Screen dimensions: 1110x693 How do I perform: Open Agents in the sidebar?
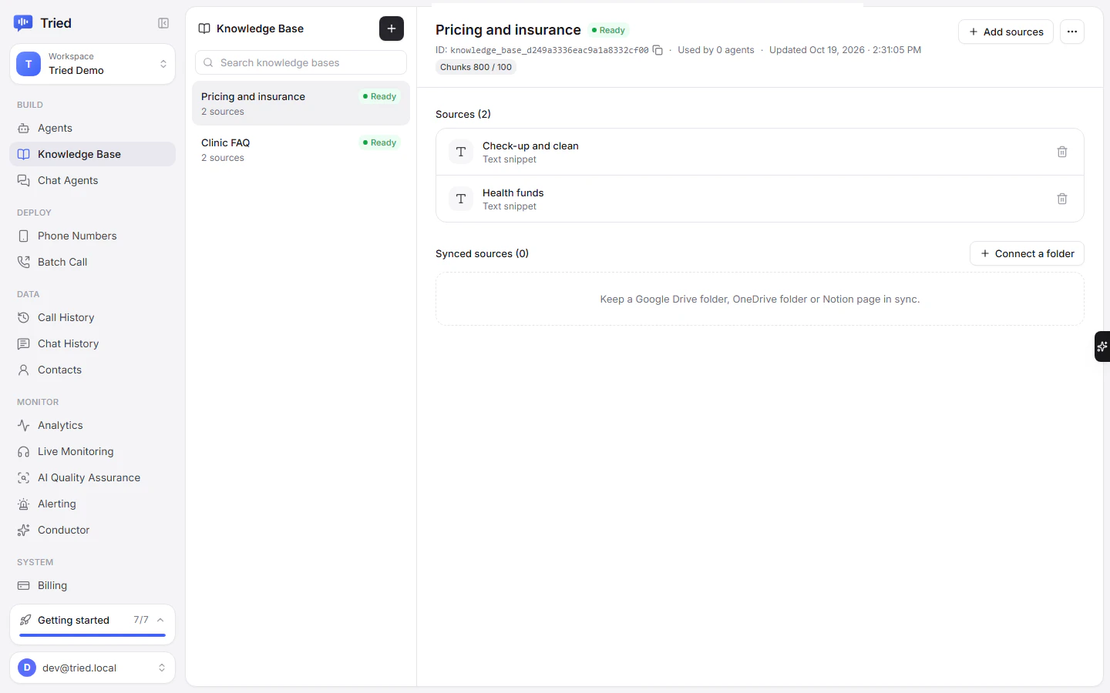[x=92, y=128]
